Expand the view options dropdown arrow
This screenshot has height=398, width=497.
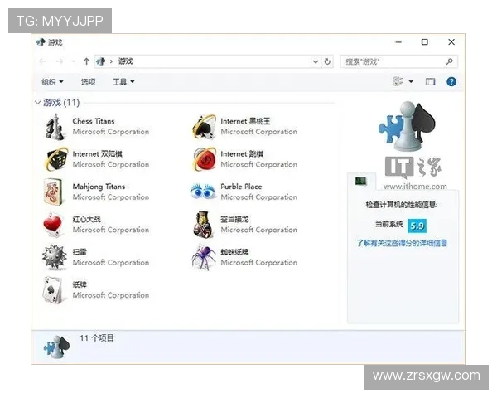411,82
